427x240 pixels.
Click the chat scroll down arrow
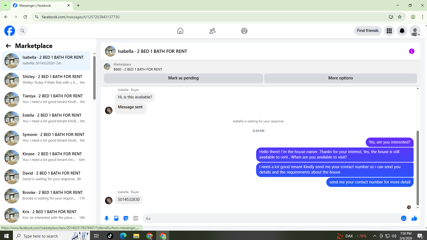[x=418, y=208]
